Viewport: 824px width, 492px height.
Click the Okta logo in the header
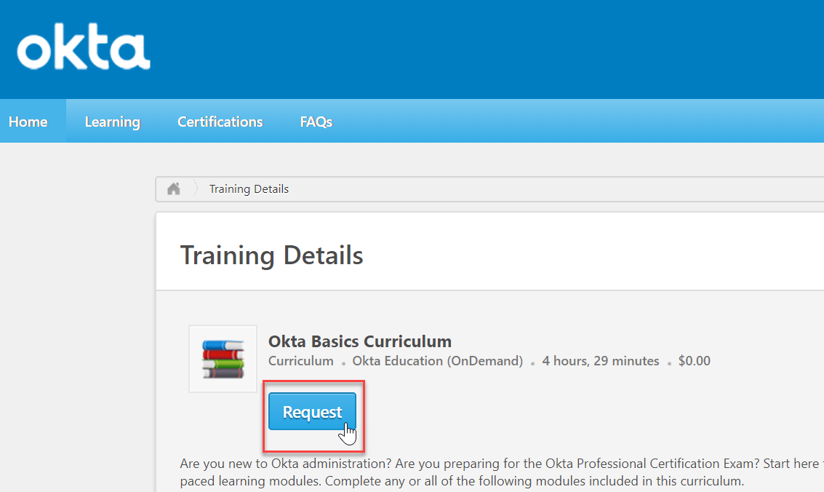[84, 49]
